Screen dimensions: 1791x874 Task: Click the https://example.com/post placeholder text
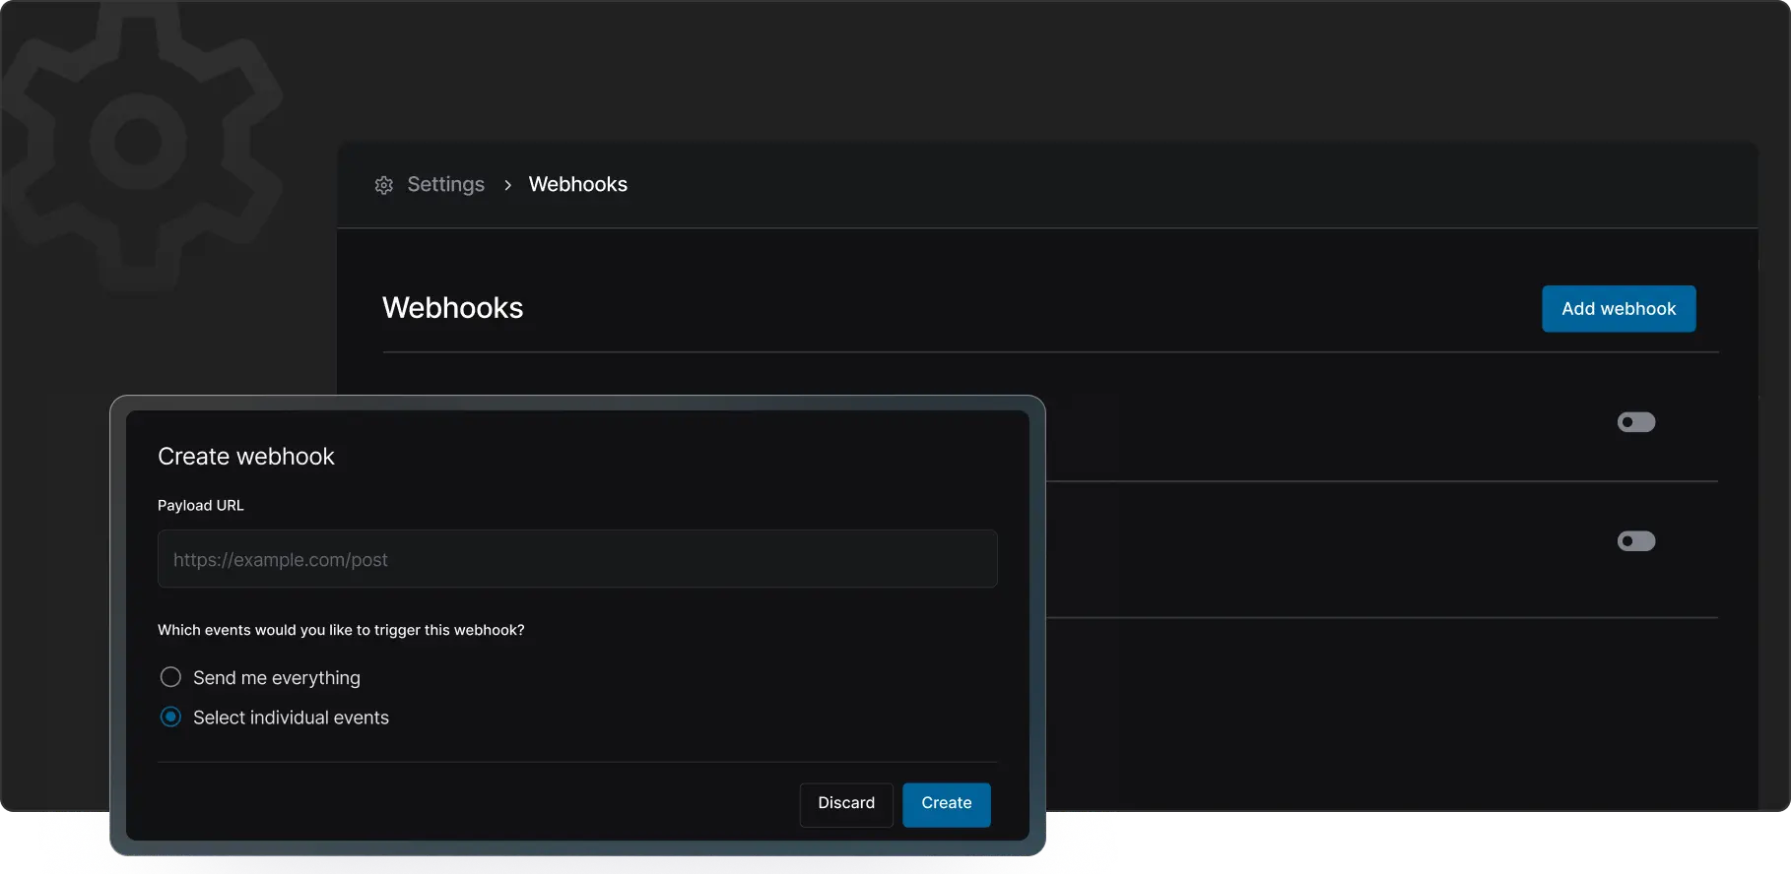(x=281, y=560)
